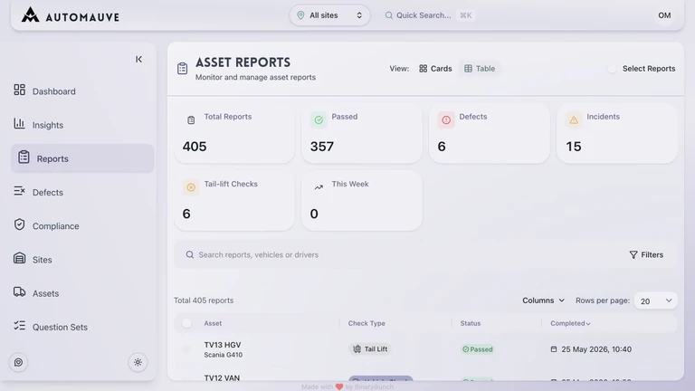Screen dimensions: 695x391
Task: Switch to Cards view
Action: point(435,68)
